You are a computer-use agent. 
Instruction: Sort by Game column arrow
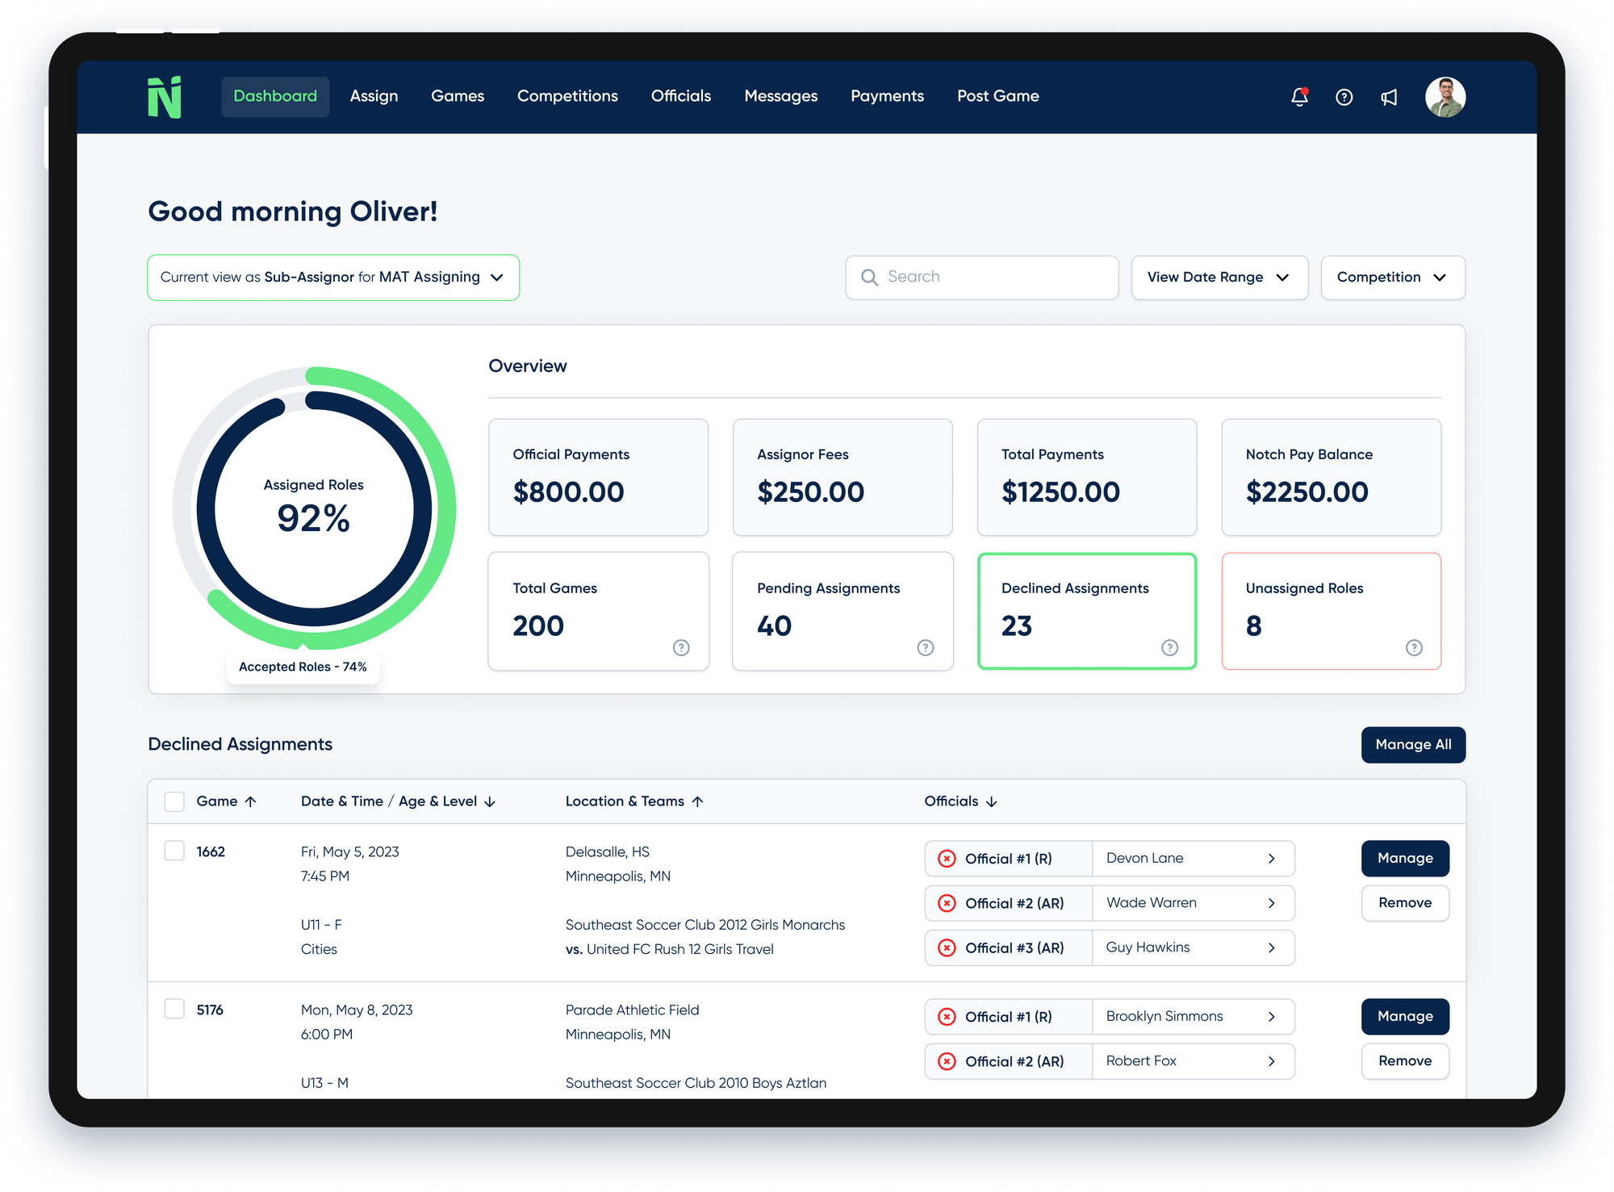pos(251,801)
